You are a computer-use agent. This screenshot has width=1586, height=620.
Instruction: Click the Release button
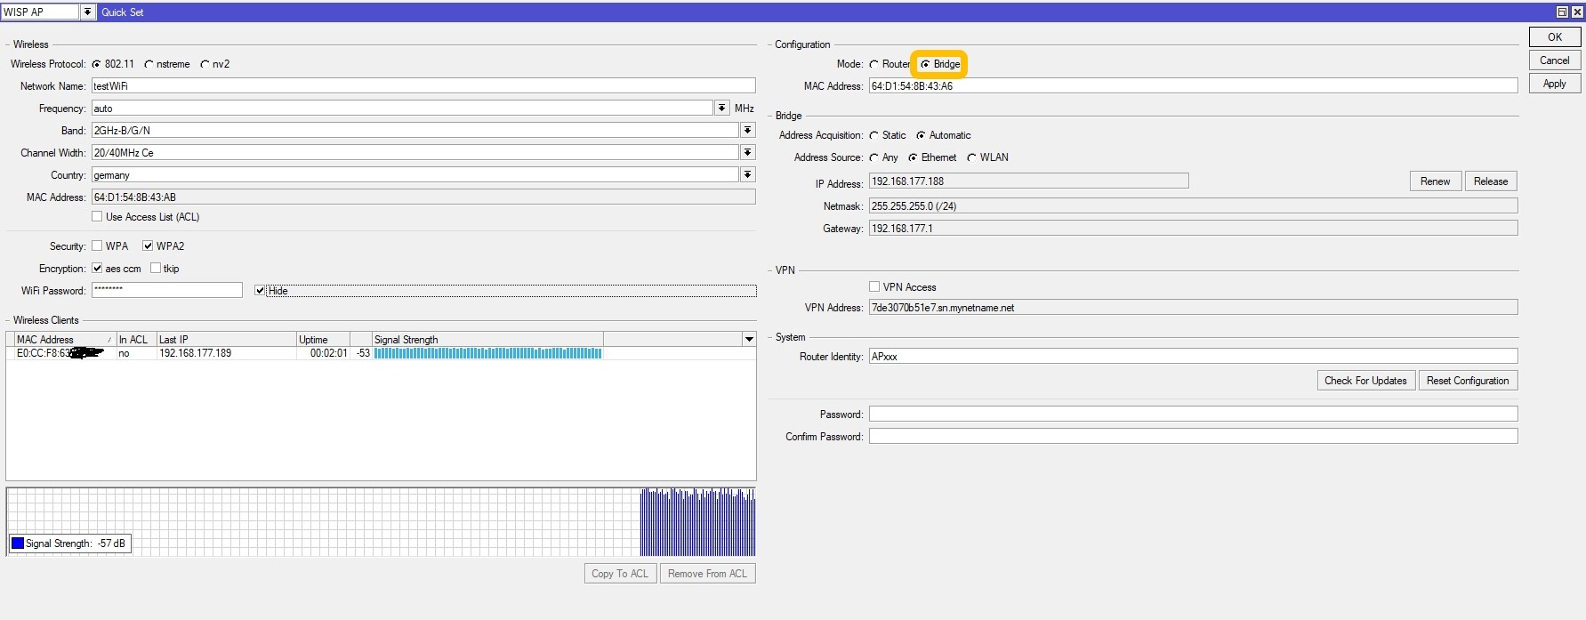point(1491,181)
